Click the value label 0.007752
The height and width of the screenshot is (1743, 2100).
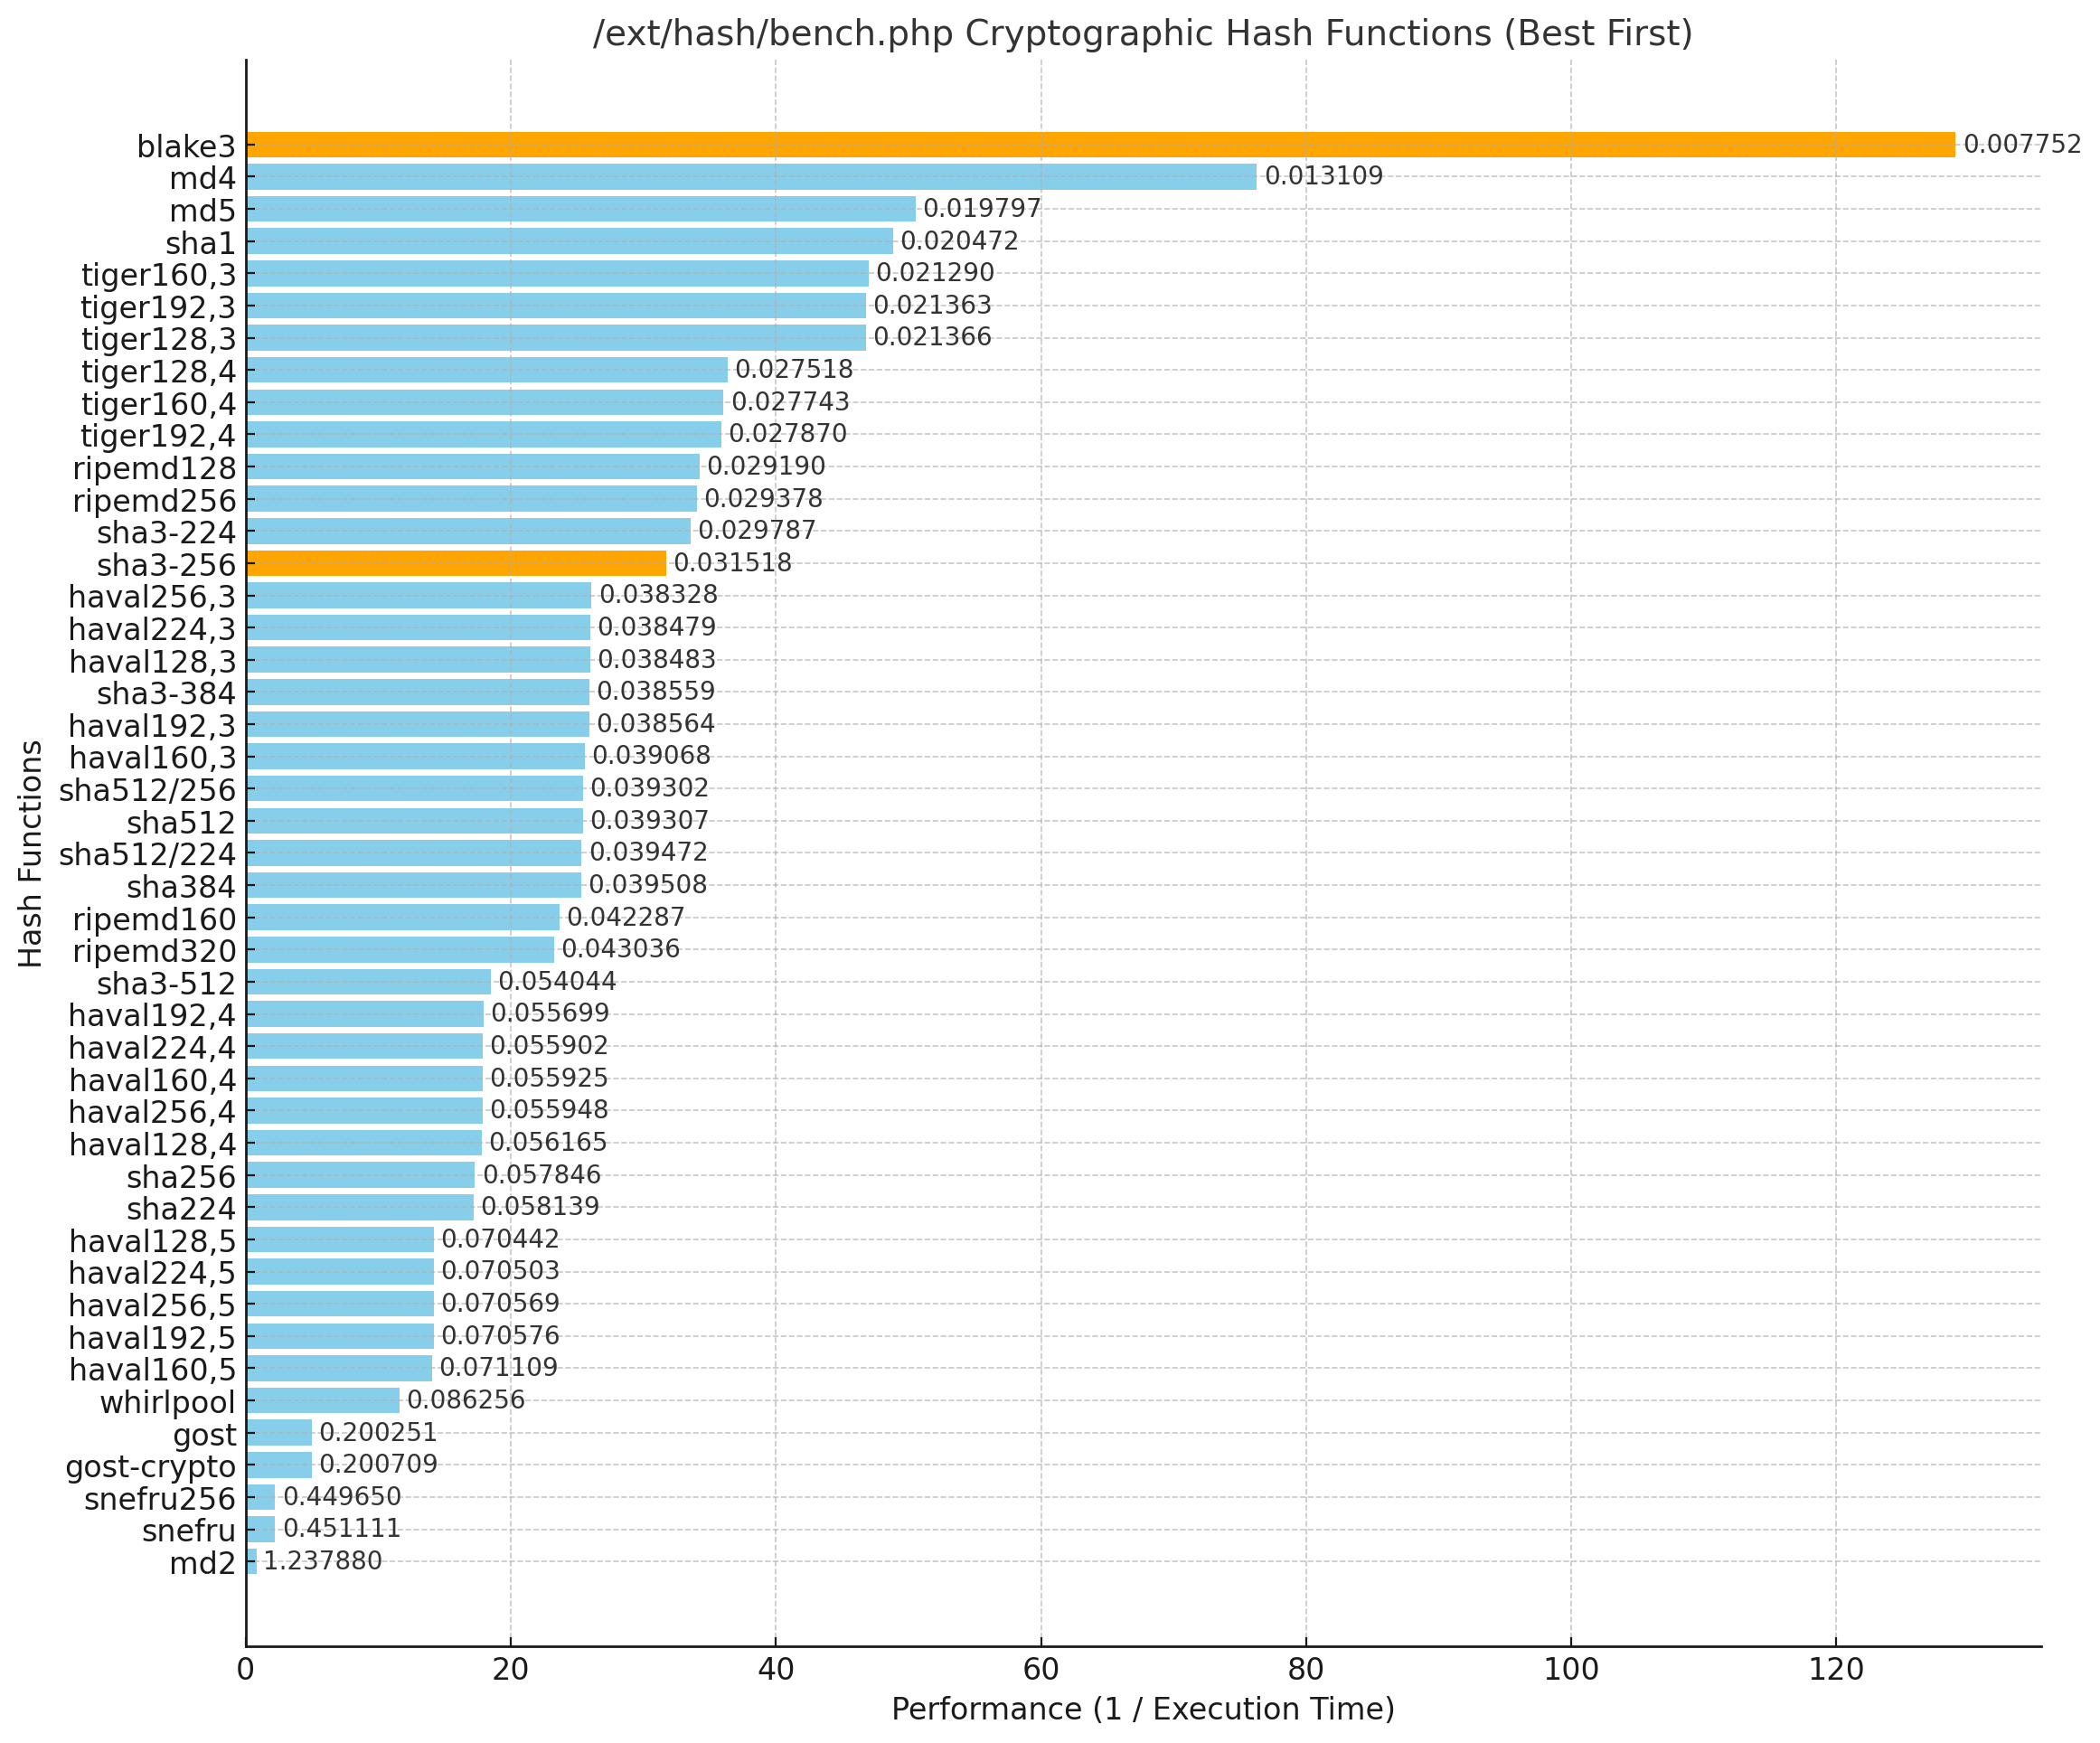pyautogui.click(x=2021, y=144)
